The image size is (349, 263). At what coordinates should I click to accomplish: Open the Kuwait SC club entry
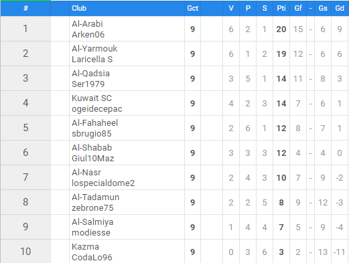pos(92,98)
